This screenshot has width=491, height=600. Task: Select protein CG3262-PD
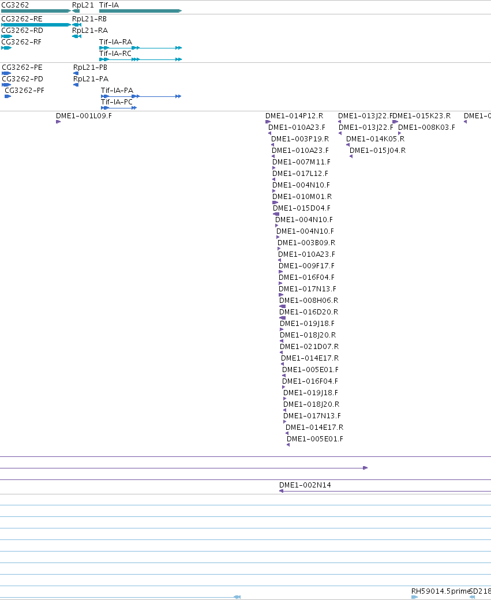(23, 78)
